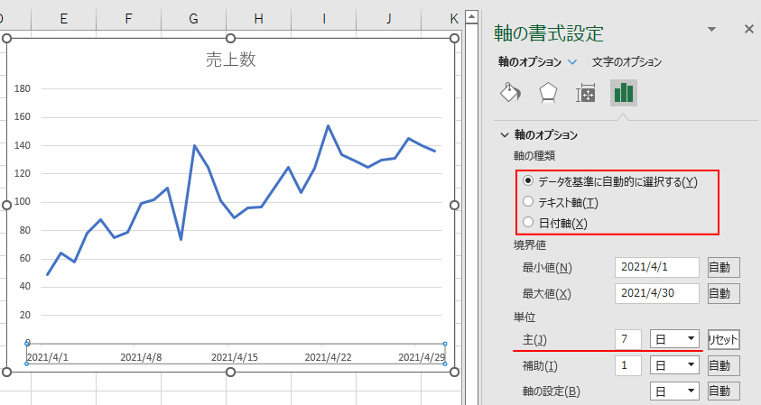The image size is (761, 405).
Task: Select the Axis Options bar chart icon
Action: click(x=623, y=93)
